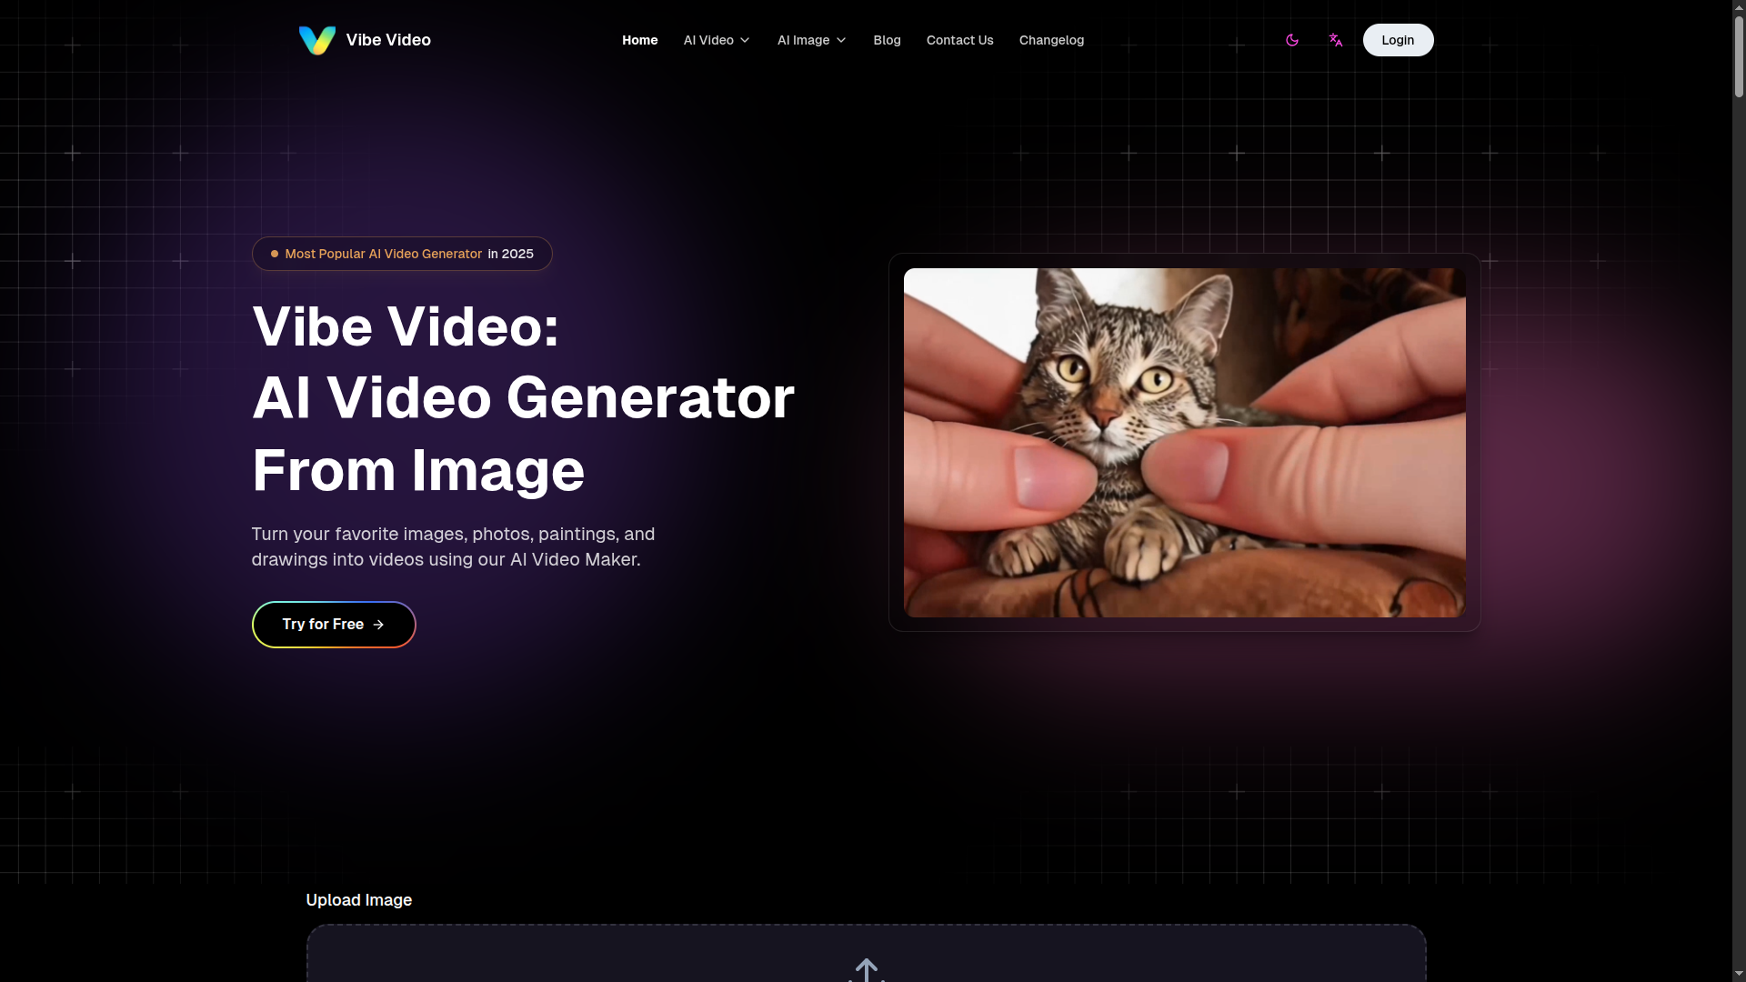
Task: Toggle dark mode moon icon
Action: 1291,40
